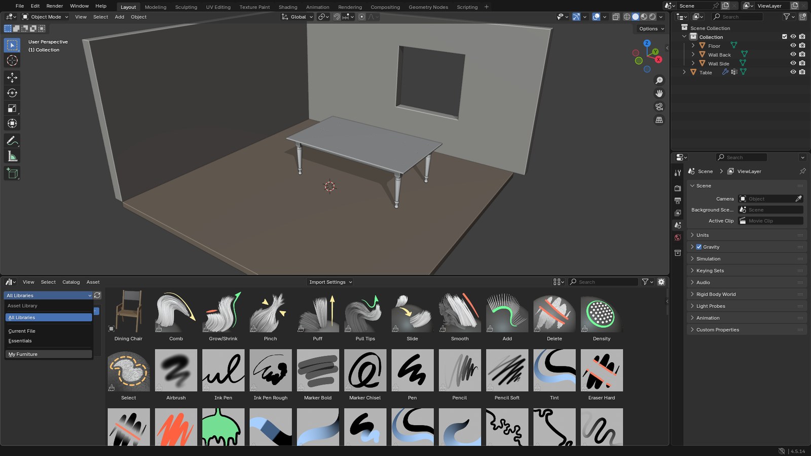The image size is (811, 456).
Task: Open the Catalog menu in asset browser
Action: pyautogui.click(x=71, y=282)
